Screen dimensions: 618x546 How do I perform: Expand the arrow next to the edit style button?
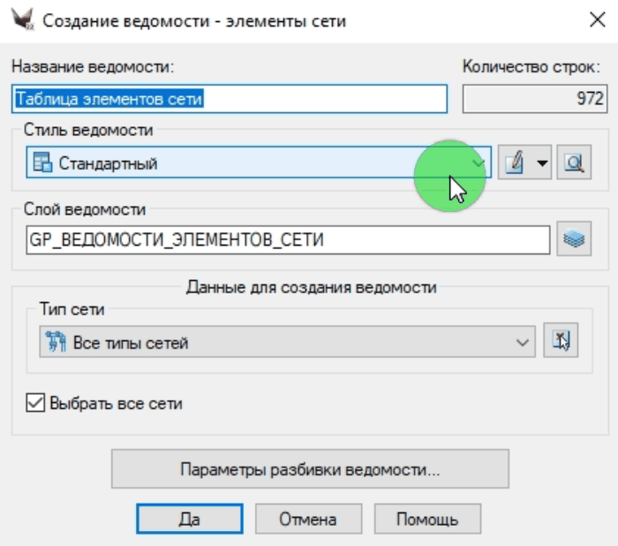pos(541,163)
